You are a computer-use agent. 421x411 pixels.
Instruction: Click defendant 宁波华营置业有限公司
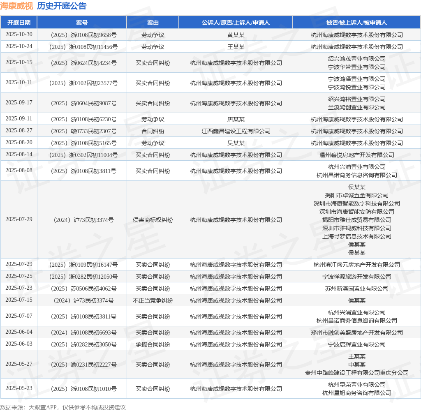pyautogui.click(x=356, y=67)
